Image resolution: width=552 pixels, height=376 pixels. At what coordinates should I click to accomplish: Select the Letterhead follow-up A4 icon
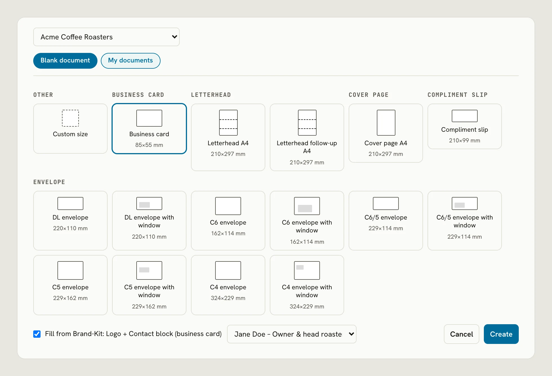click(307, 123)
